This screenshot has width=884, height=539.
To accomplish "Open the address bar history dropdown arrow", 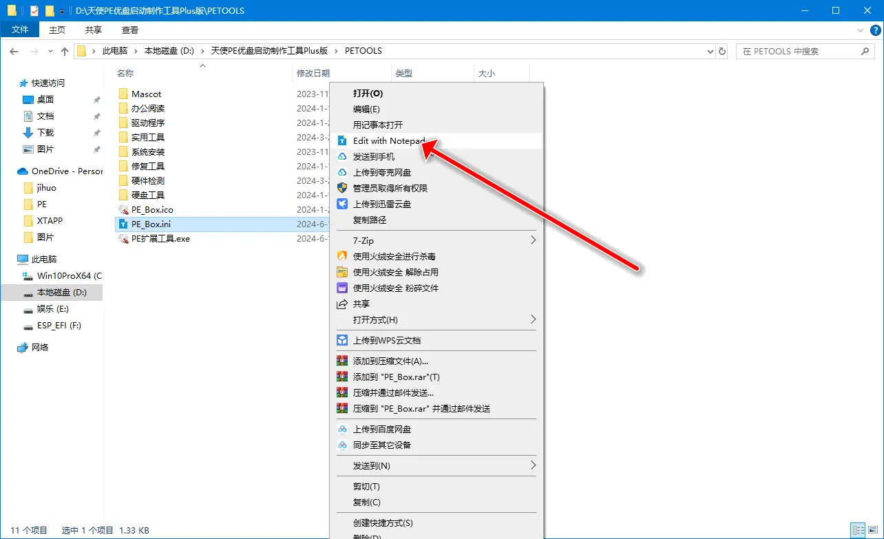I will [710, 50].
